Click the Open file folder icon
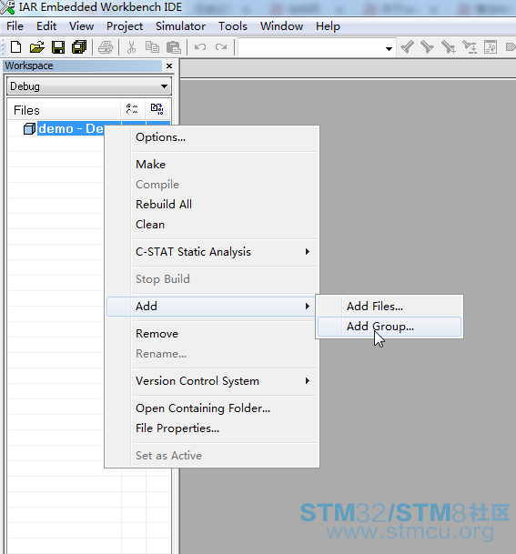516x554 pixels. click(x=37, y=47)
